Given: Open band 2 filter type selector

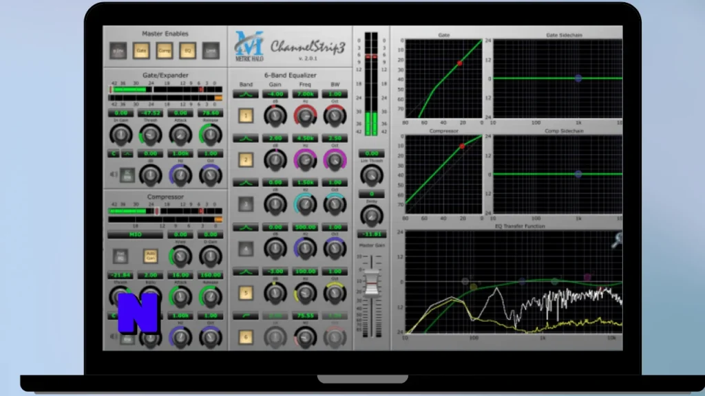Looking at the screenshot, I should [x=246, y=138].
